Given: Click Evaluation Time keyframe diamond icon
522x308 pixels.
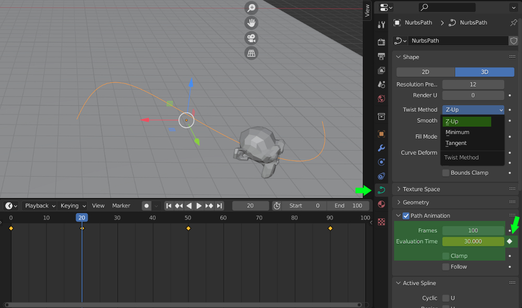Looking at the screenshot, I should coord(509,241).
